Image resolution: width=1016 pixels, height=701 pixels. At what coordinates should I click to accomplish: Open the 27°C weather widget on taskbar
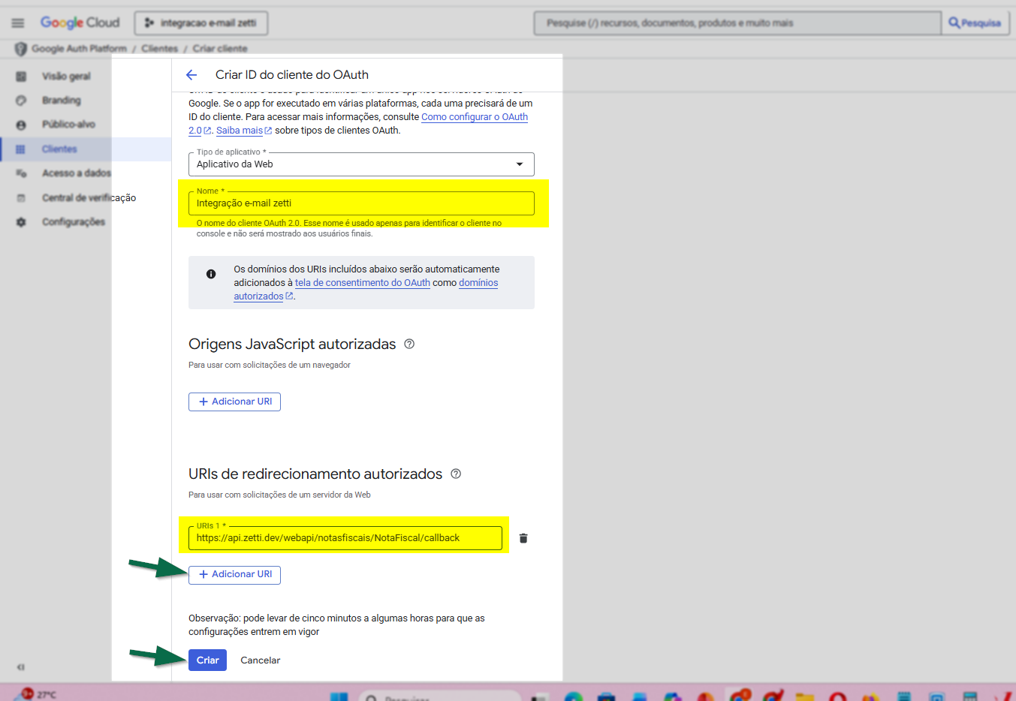click(x=36, y=694)
